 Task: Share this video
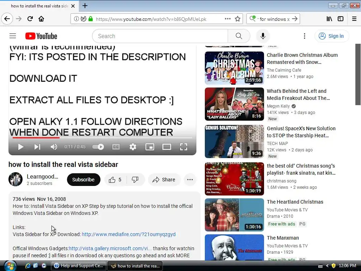[x=164, y=180]
